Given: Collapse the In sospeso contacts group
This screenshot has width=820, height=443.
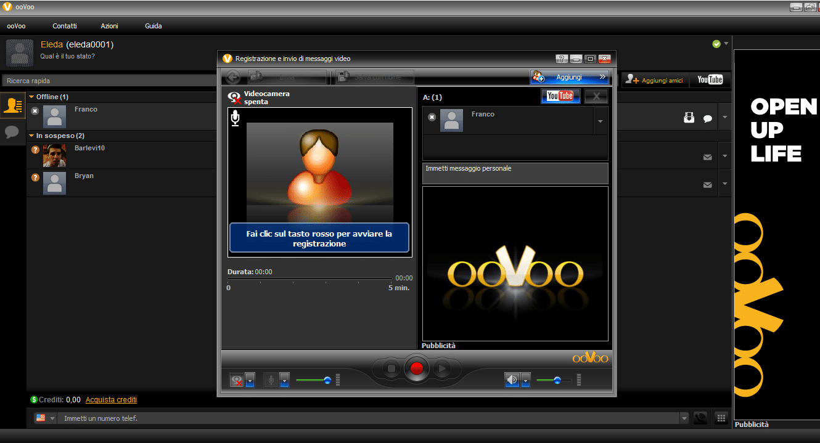Looking at the screenshot, I should (x=31, y=136).
